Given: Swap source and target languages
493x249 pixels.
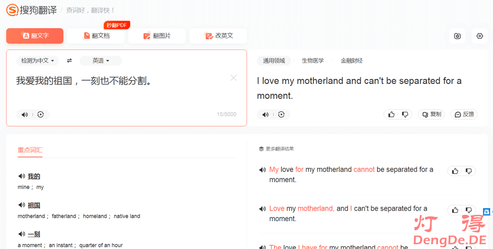Looking at the screenshot, I should pyautogui.click(x=69, y=60).
